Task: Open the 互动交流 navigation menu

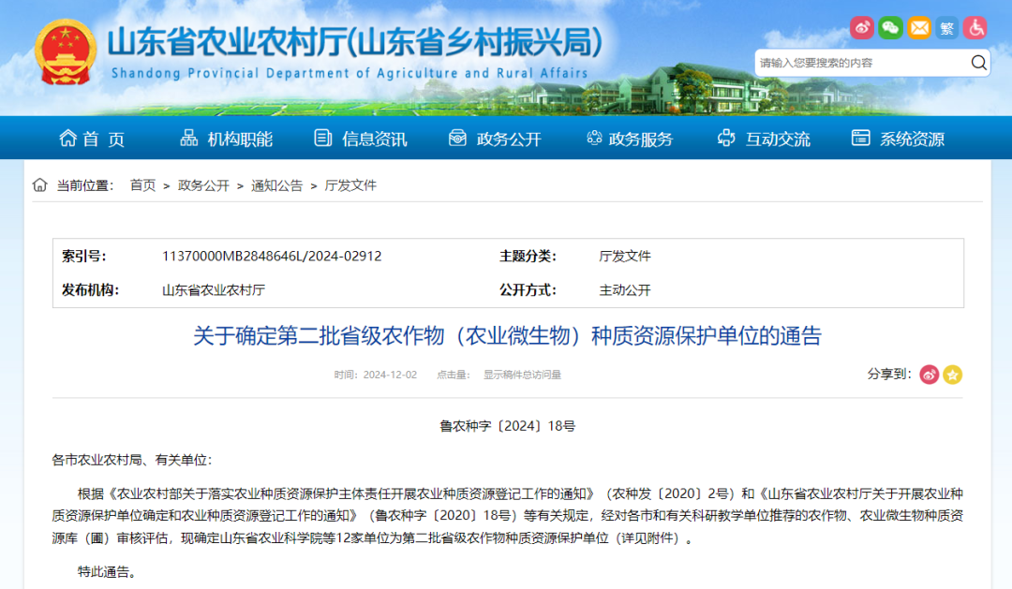Action: click(776, 138)
